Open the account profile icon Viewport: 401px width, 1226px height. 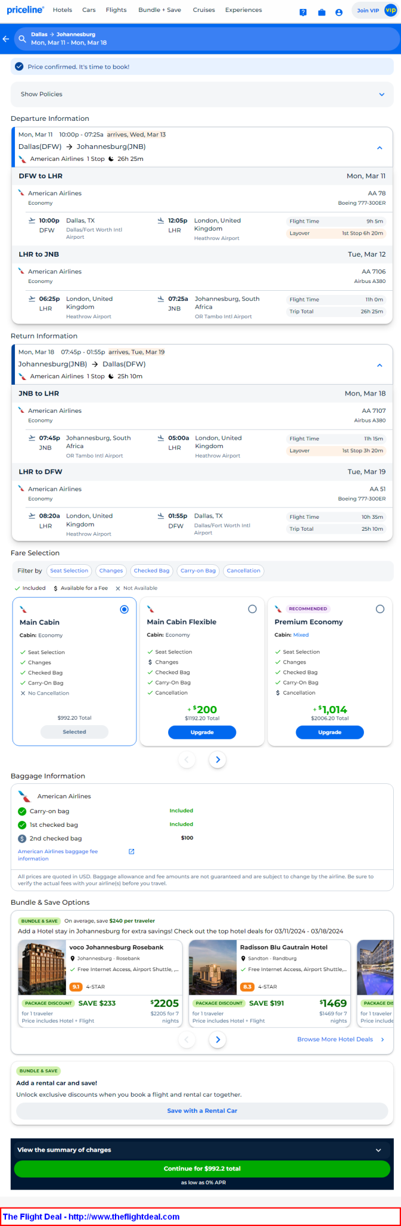point(339,12)
